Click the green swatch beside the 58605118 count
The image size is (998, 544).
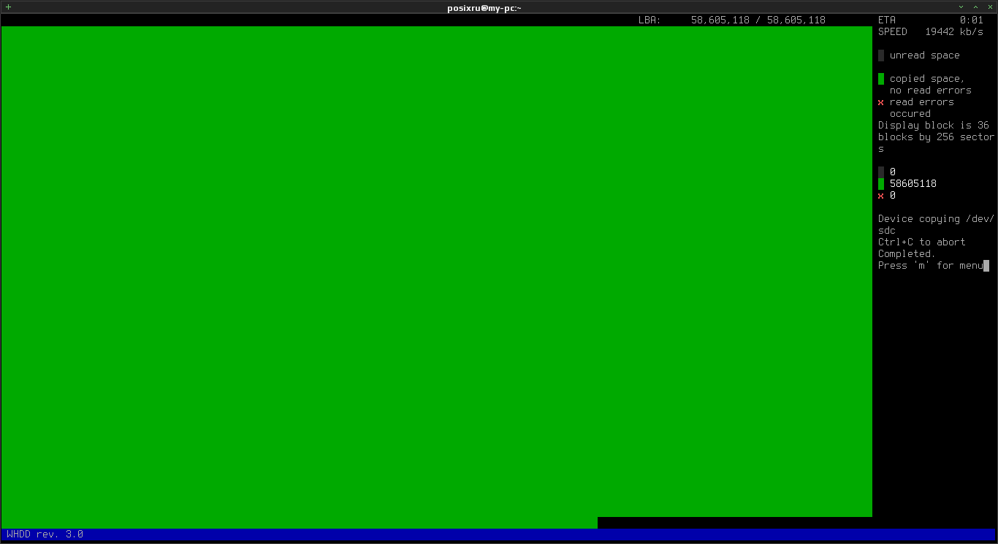pyautogui.click(x=881, y=184)
